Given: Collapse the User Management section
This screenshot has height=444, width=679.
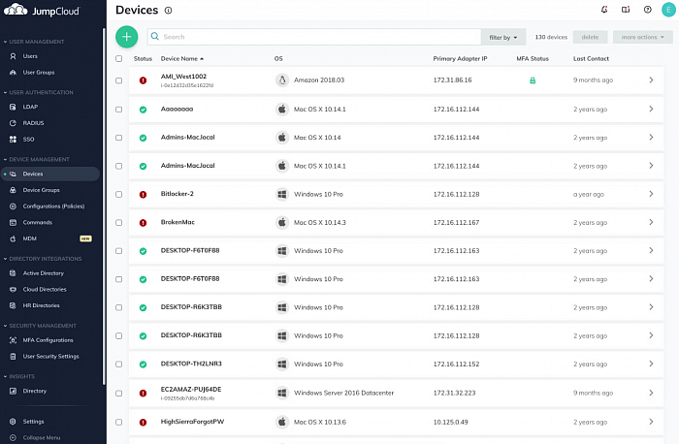Looking at the screenshot, I should pyautogui.click(x=34, y=42).
